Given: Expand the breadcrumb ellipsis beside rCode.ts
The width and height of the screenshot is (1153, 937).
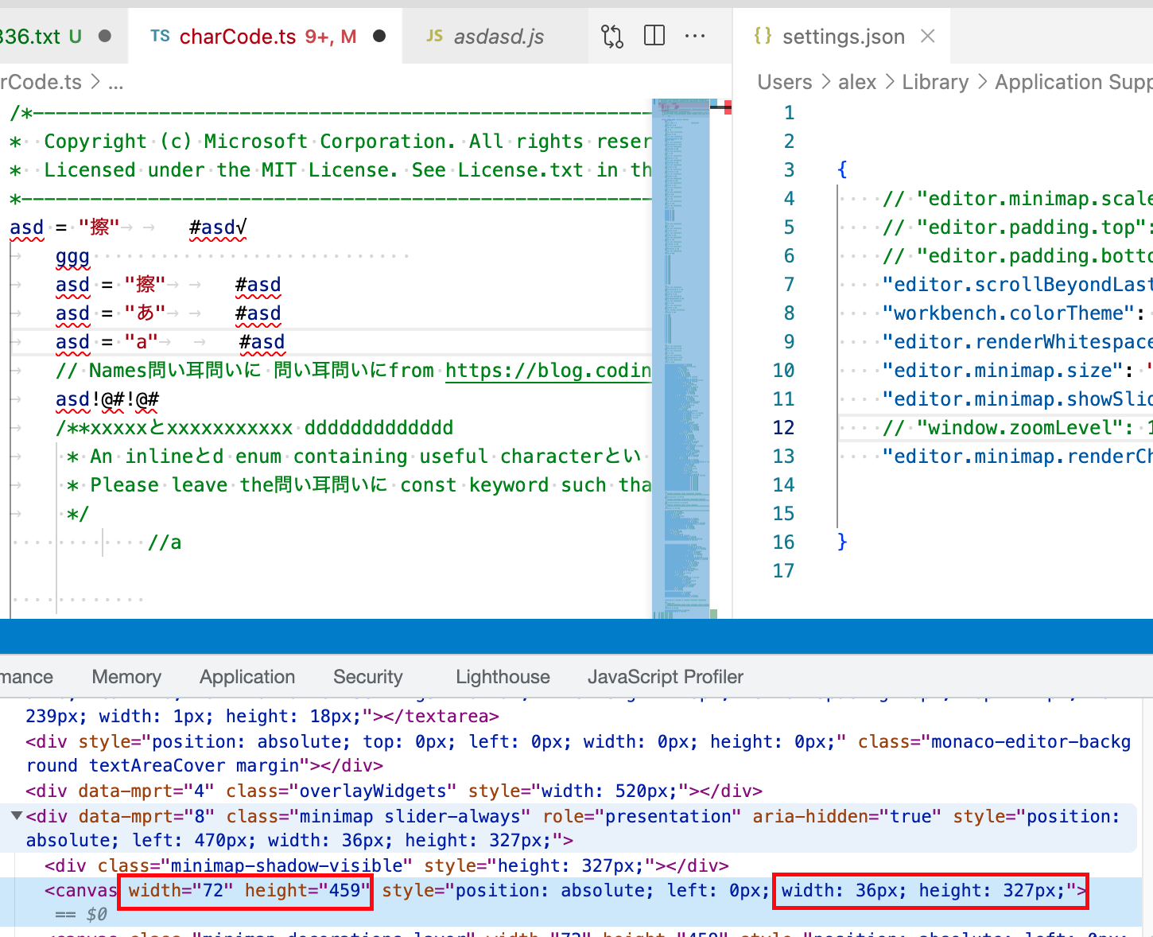Looking at the screenshot, I should (116, 82).
